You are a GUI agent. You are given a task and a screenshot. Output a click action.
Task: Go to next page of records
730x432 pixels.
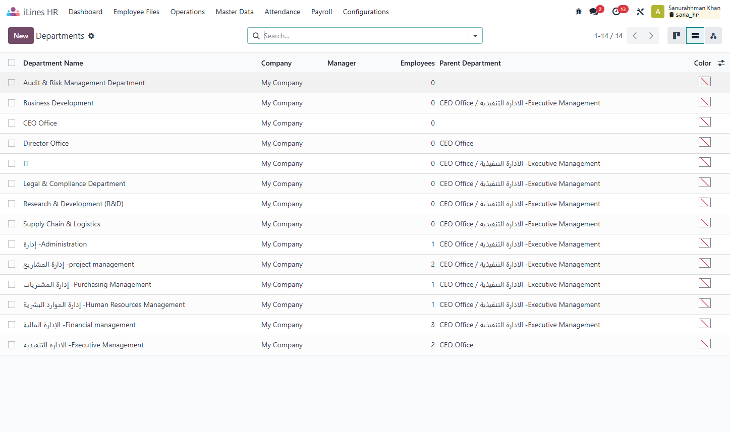click(651, 36)
